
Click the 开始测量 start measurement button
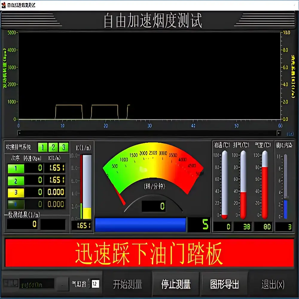point(127,285)
